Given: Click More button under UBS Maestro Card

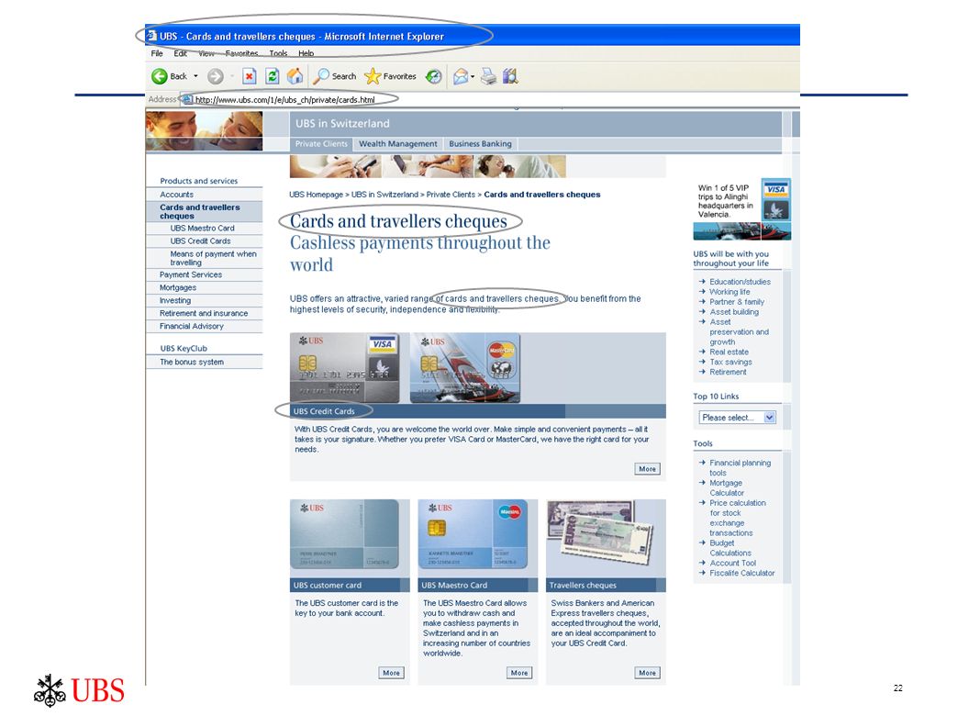Looking at the screenshot, I should (x=519, y=673).
